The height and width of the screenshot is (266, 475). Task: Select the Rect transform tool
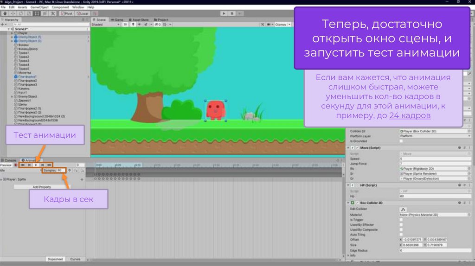click(37, 13)
